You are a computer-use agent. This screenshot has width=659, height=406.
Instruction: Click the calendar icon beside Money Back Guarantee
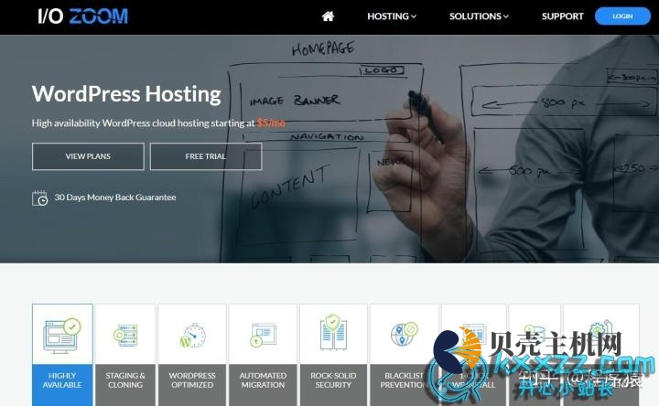pyautogui.click(x=39, y=198)
